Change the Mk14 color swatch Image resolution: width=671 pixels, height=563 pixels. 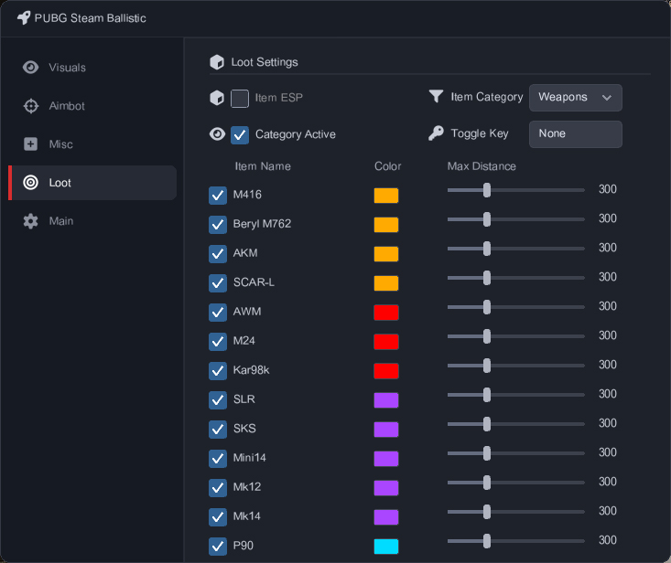386,517
